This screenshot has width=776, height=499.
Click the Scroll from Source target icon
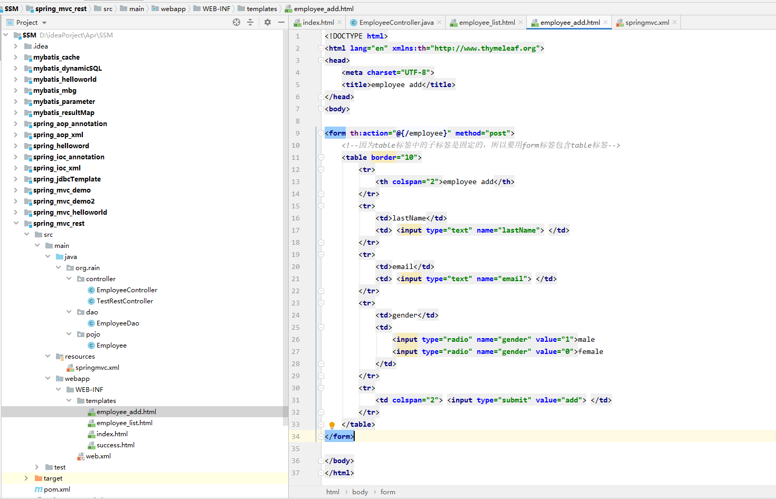pos(236,22)
